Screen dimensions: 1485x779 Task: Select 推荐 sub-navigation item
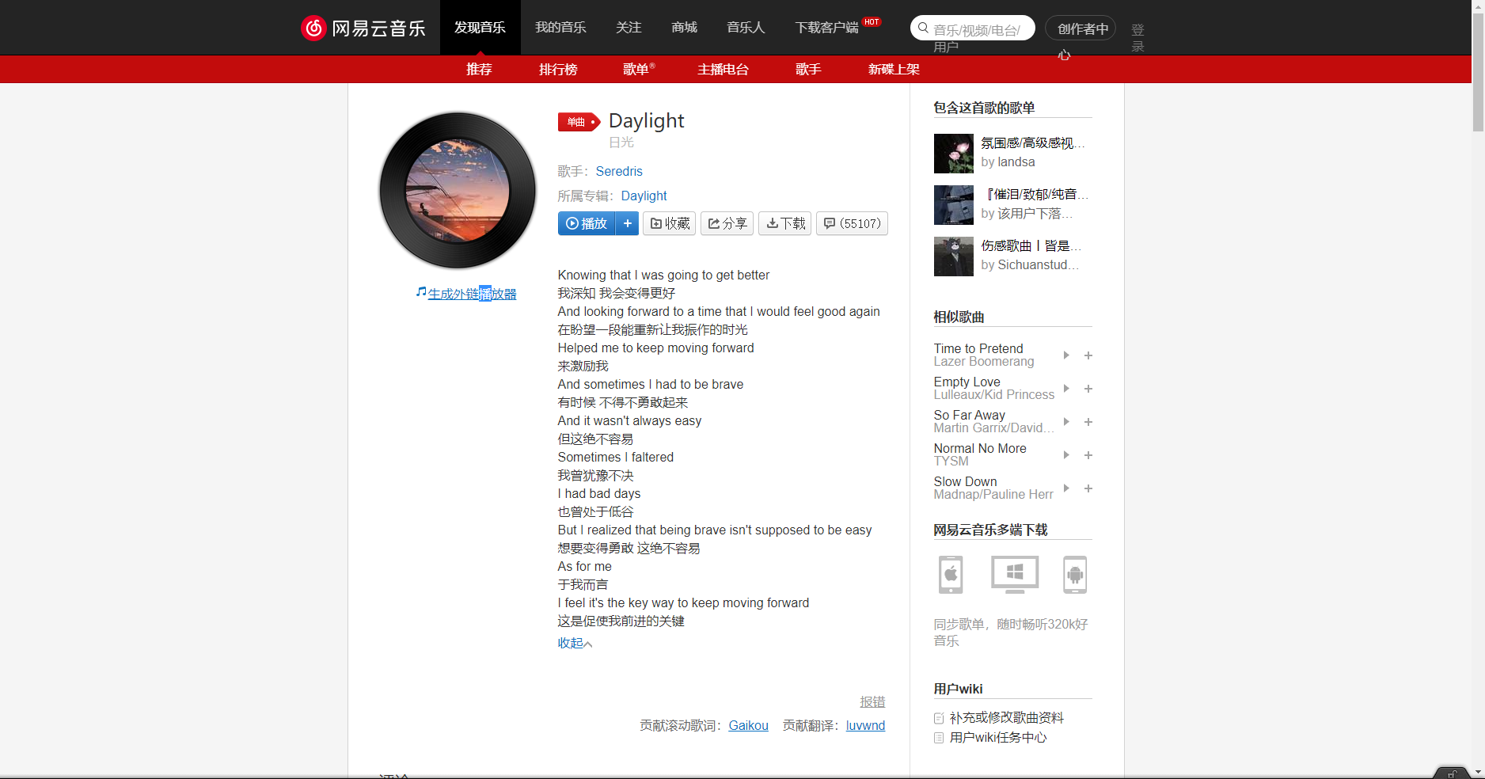479,70
